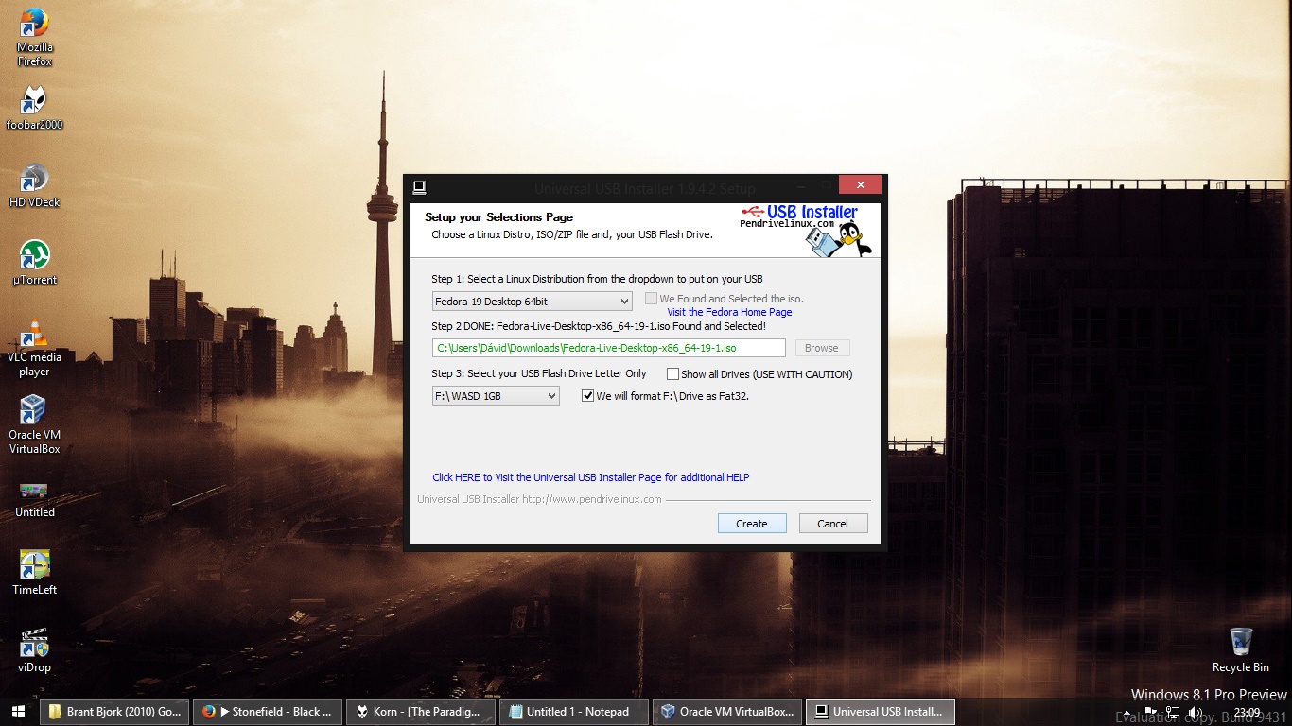Uncheck the format F:\ Drive as Fat32 option

coord(587,395)
